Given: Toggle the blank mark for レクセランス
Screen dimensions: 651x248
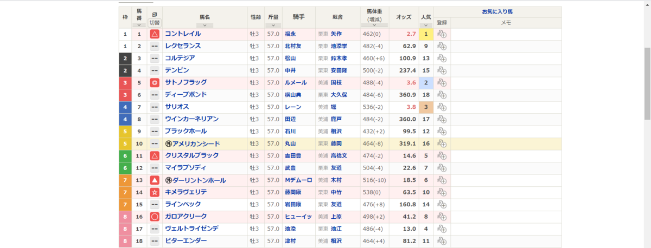Looking at the screenshot, I should (x=155, y=47).
